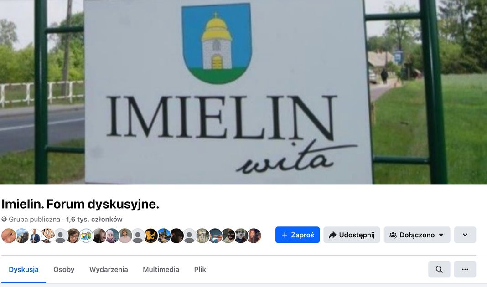Open the Dołączono membership dropdown
The width and height of the screenshot is (487, 287).
pyautogui.click(x=417, y=235)
